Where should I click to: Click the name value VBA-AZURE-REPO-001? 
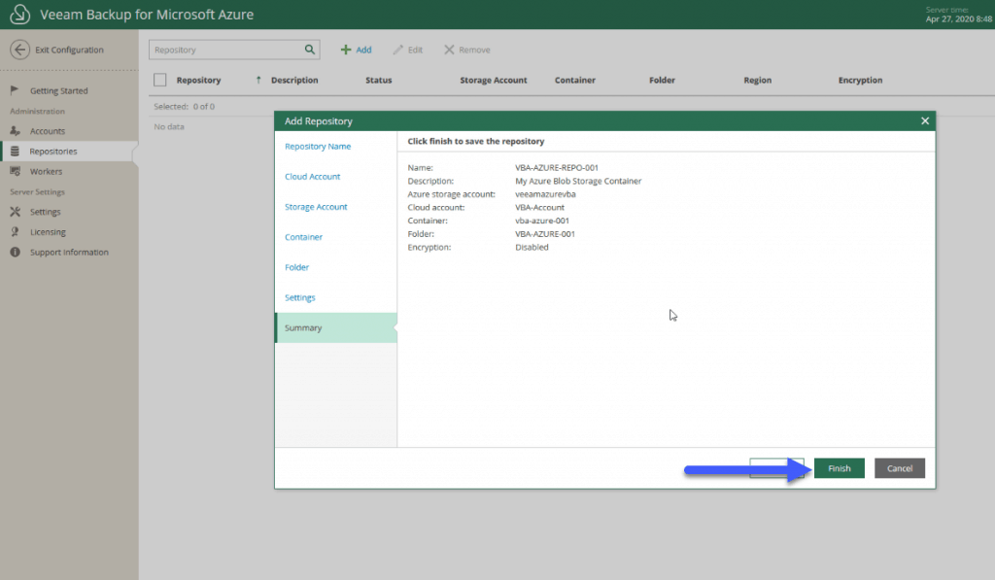tap(557, 167)
